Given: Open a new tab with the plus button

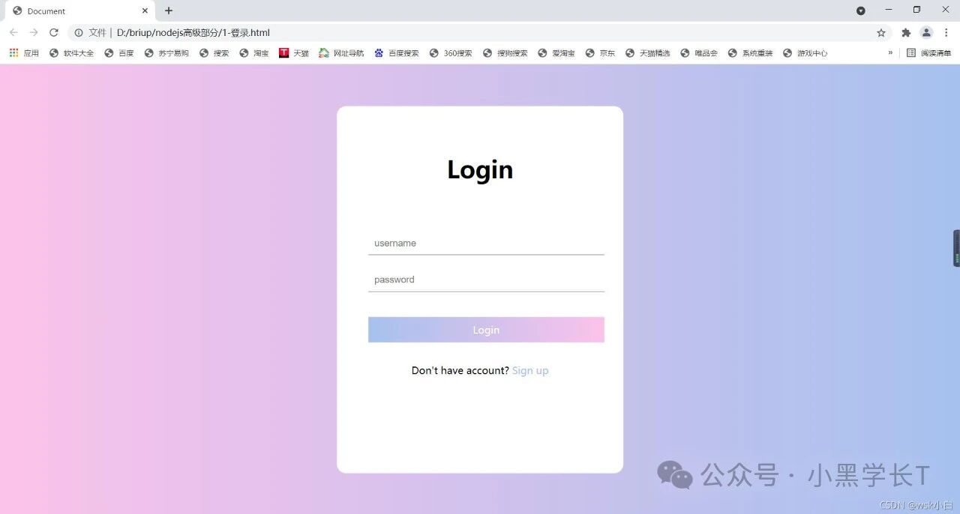Looking at the screenshot, I should click(x=169, y=10).
